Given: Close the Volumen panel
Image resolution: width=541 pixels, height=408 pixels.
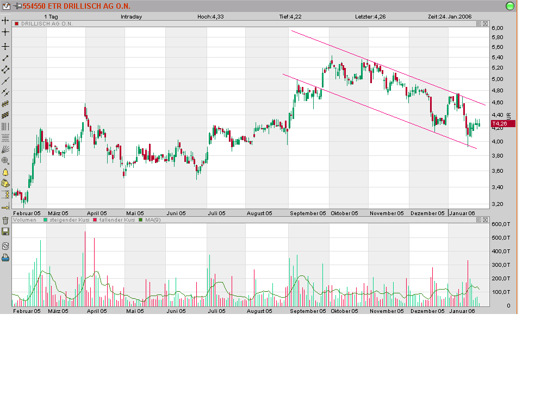Looking at the screenshot, I should coord(485,219).
